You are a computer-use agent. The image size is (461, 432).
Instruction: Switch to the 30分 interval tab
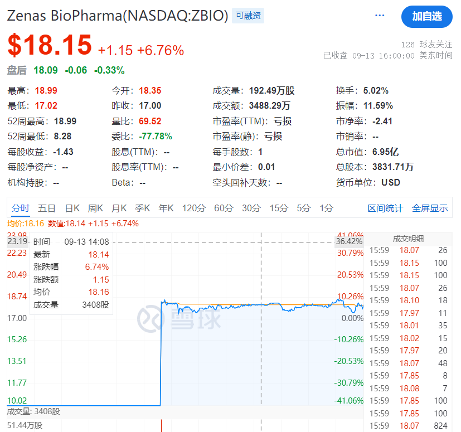pos(251,207)
